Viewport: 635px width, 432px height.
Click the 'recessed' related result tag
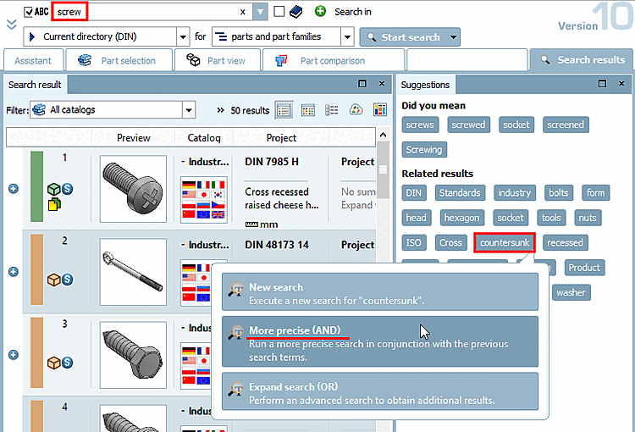coord(565,242)
